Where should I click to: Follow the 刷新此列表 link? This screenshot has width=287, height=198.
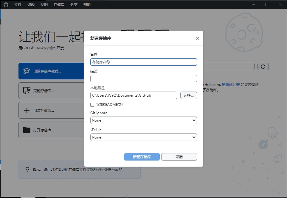coord(231,85)
